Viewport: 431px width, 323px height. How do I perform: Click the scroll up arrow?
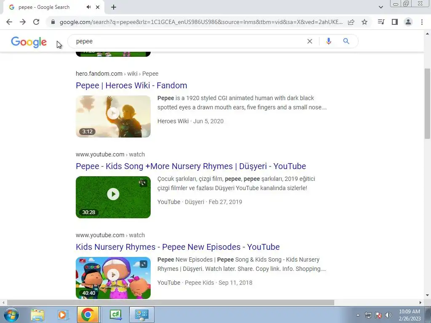click(427, 34)
